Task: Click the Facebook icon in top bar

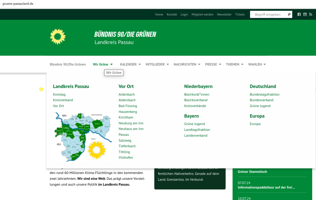Action: pyautogui.click(x=299, y=14)
